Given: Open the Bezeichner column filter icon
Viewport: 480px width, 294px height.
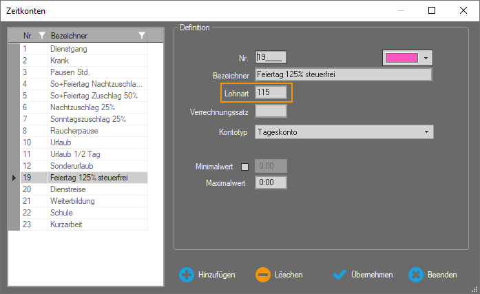Looking at the screenshot, I should click(141, 36).
